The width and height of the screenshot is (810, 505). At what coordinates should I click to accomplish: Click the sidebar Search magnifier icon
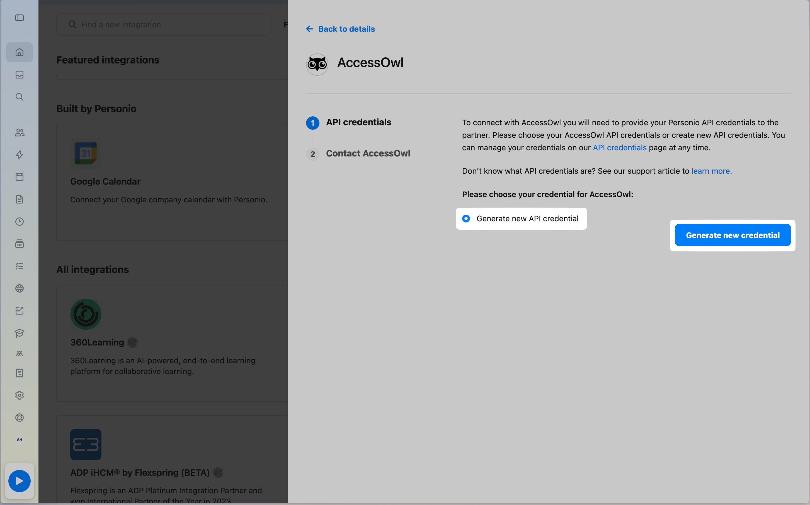point(20,97)
